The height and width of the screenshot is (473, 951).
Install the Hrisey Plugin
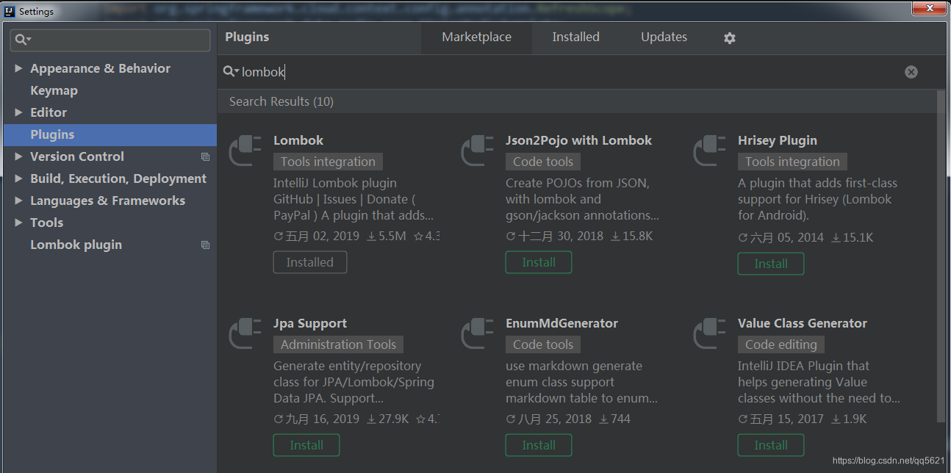[771, 264]
